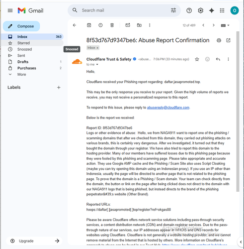Go to newer email arrow

(x=203, y=25)
